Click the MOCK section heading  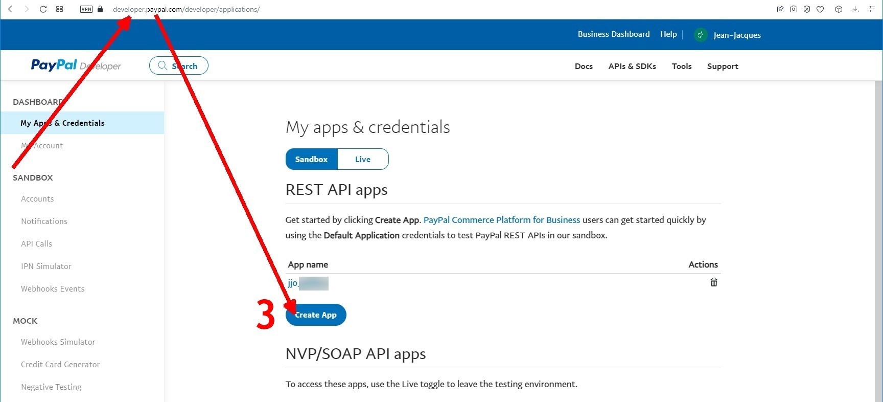(x=25, y=321)
